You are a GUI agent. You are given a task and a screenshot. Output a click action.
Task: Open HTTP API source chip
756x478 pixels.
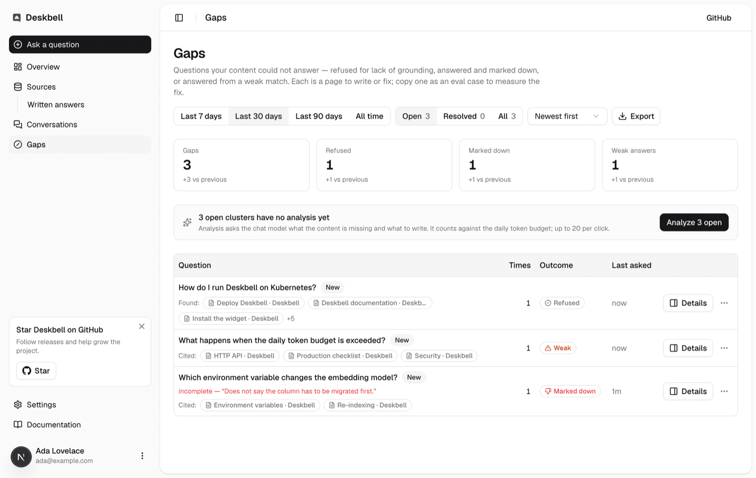pos(240,356)
